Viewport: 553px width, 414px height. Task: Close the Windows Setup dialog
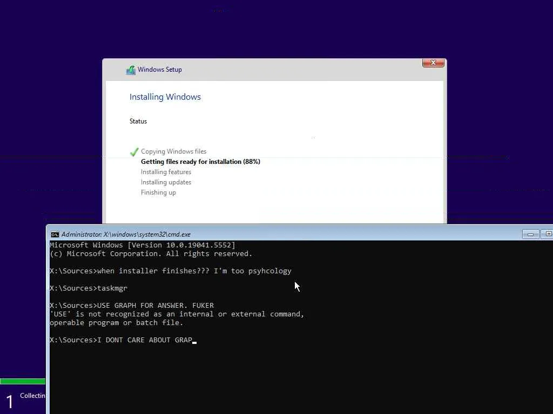[x=433, y=63]
